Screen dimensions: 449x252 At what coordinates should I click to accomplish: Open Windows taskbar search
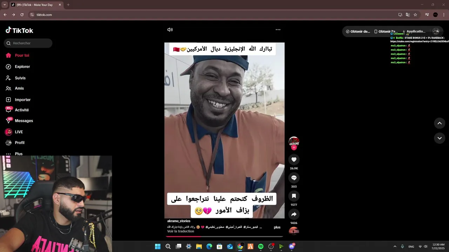pyautogui.click(x=168, y=246)
